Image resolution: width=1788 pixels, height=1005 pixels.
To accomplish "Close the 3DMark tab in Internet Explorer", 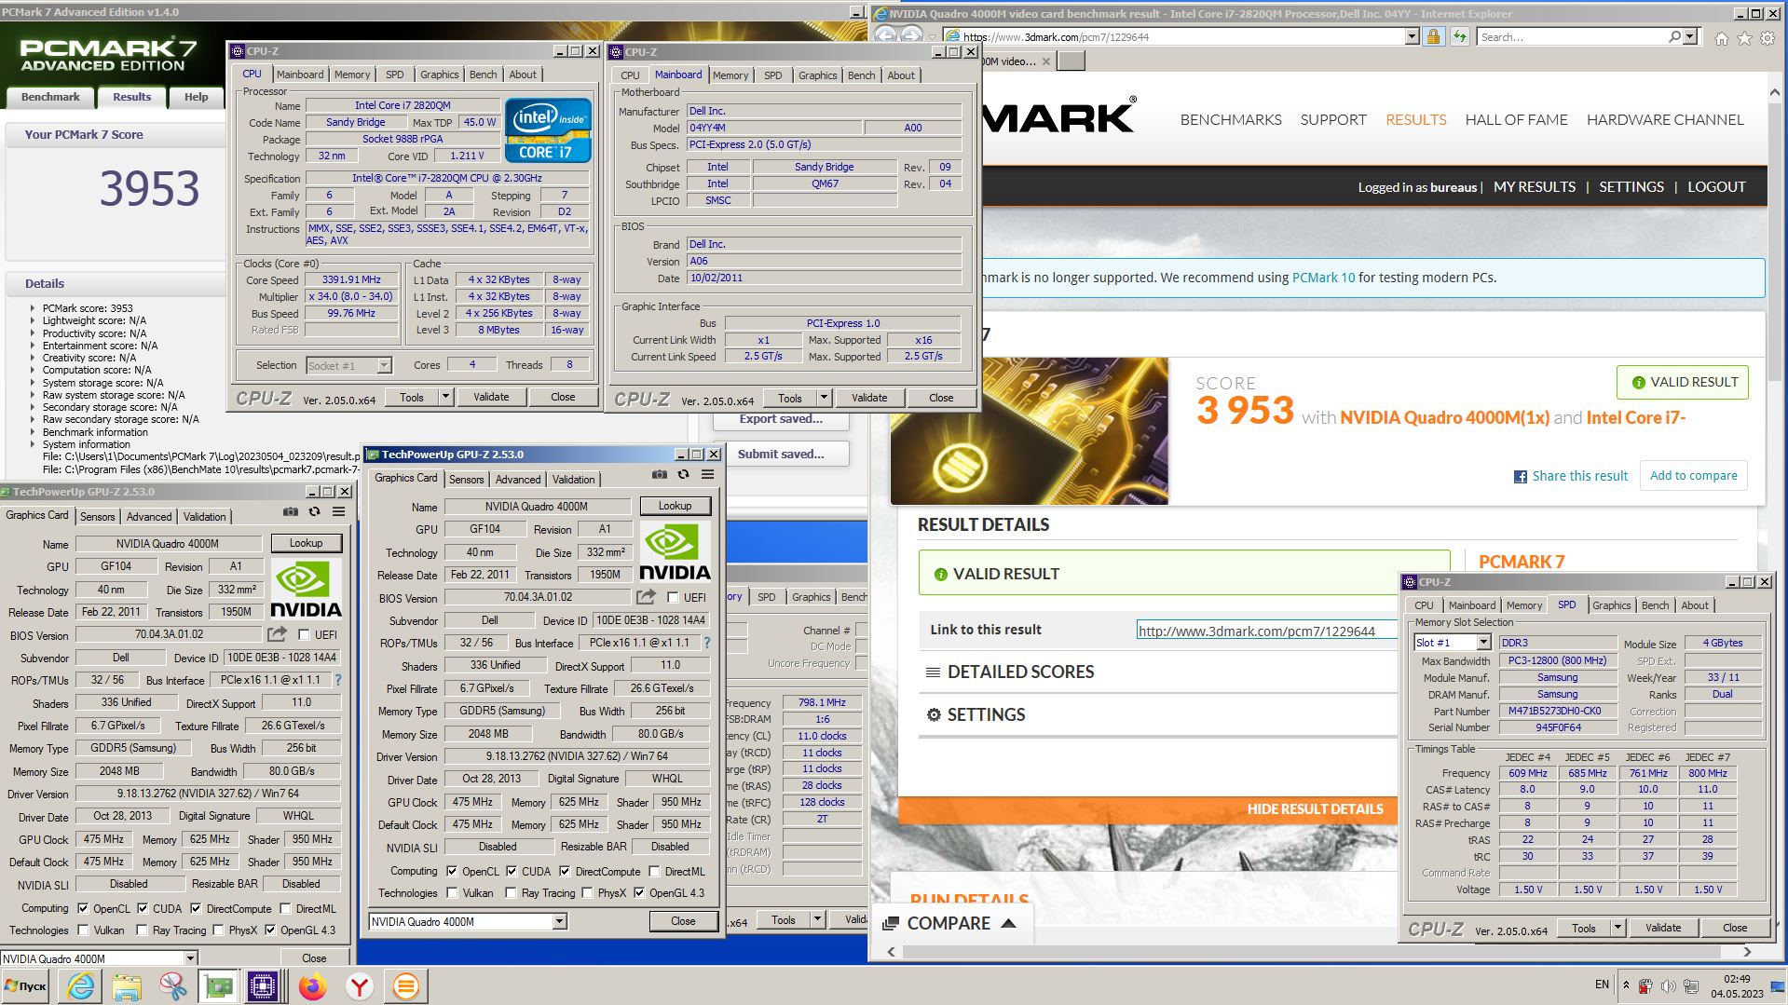I will (1045, 61).
